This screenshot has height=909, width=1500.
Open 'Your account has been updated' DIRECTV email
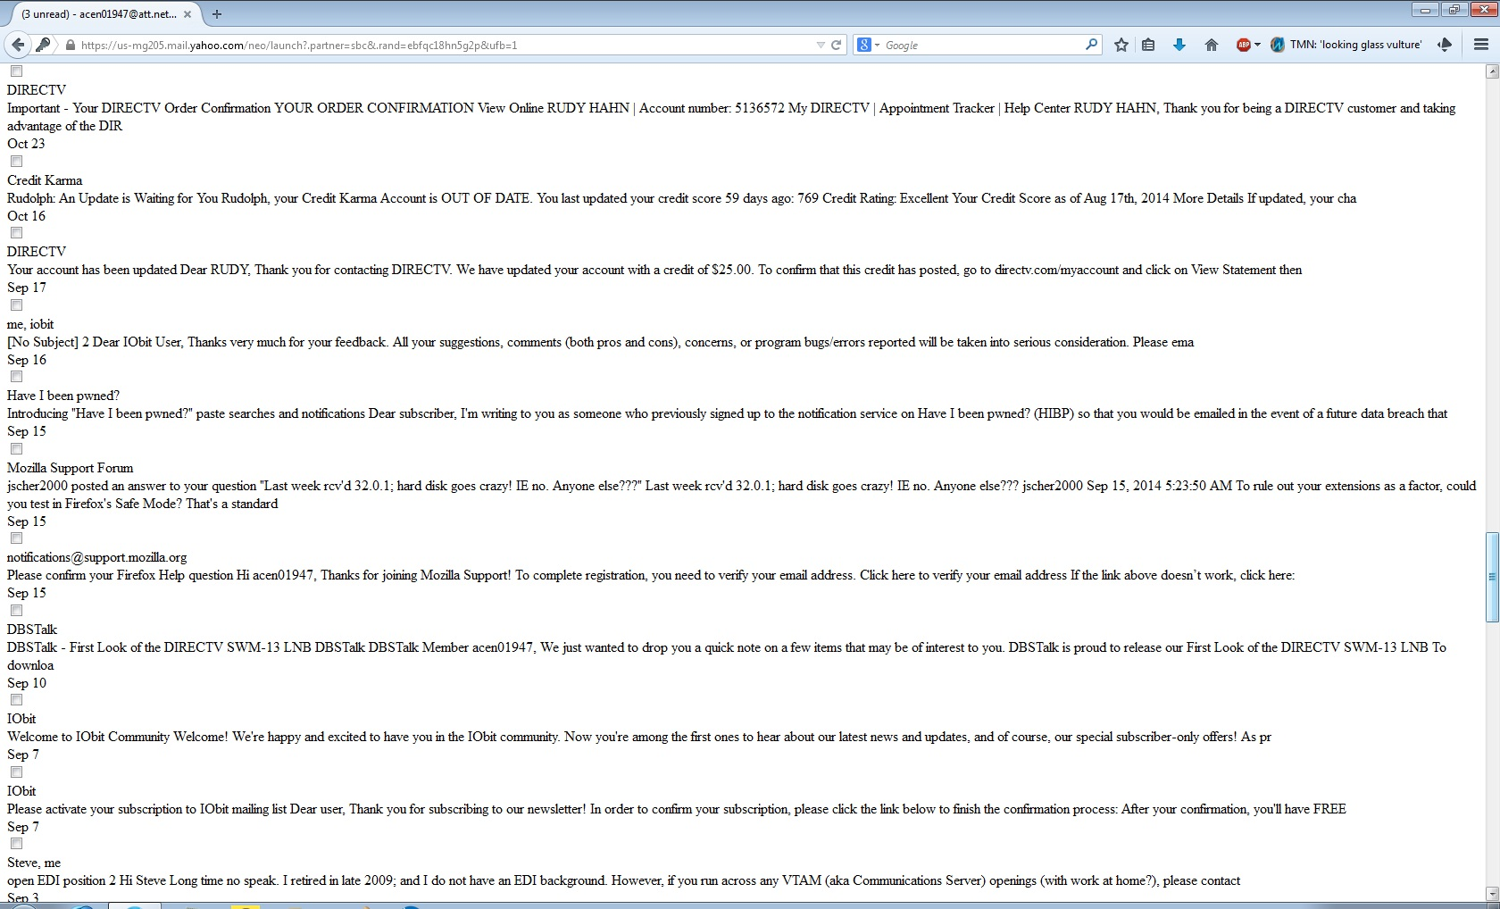(654, 270)
